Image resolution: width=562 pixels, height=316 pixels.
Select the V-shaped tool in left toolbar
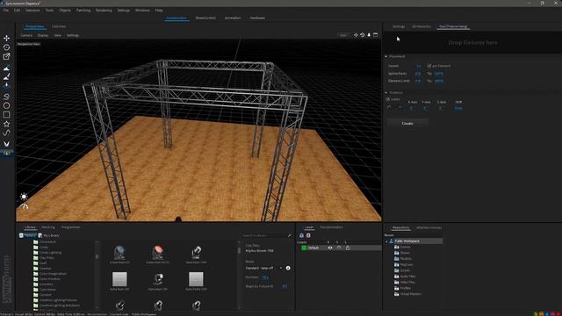pyautogui.click(x=6, y=144)
